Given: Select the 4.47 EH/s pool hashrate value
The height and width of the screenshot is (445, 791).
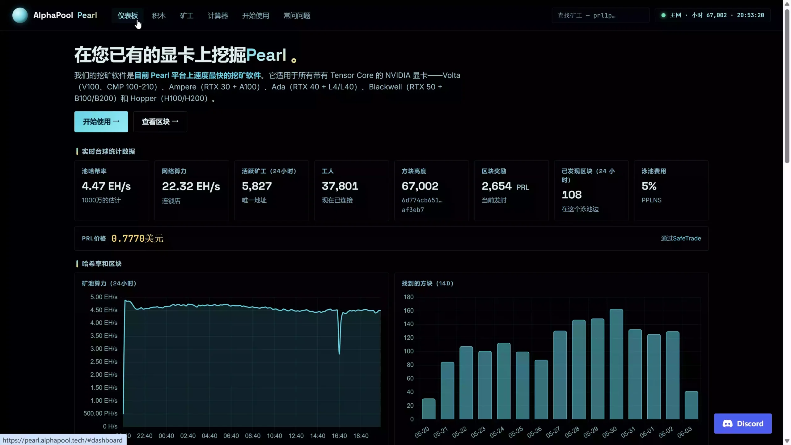Looking at the screenshot, I should tap(106, 186).
